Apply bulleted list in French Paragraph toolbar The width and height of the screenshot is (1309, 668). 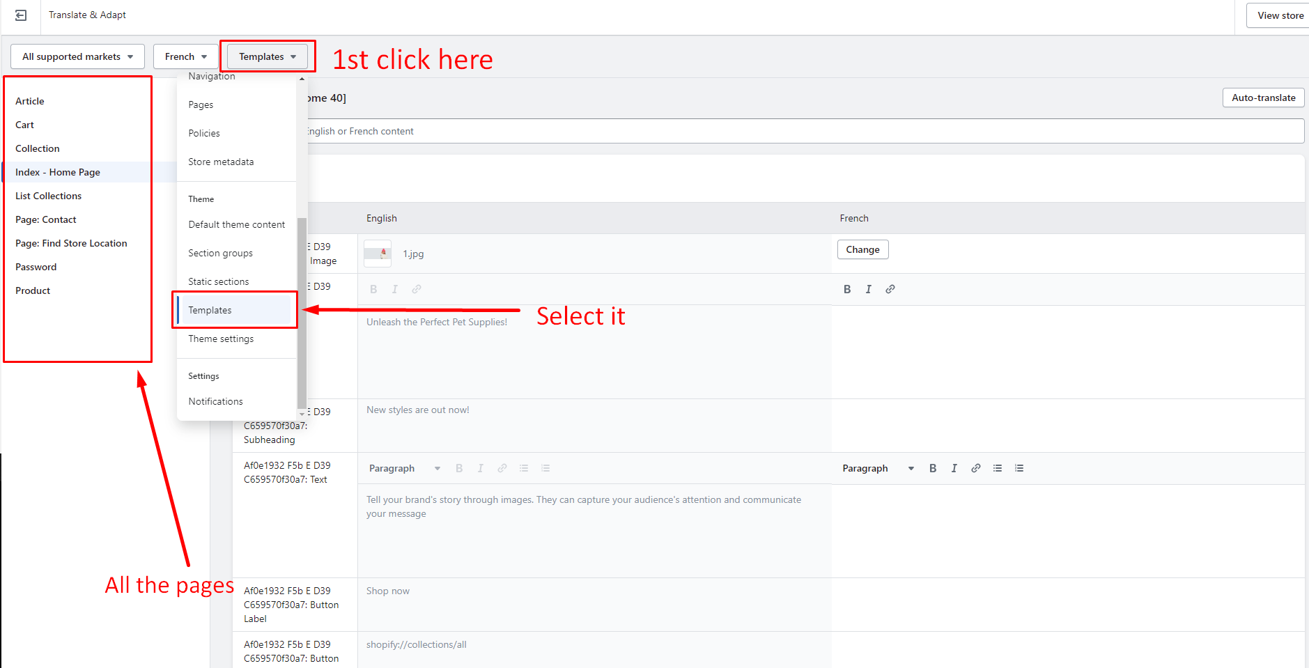[997, 468]
